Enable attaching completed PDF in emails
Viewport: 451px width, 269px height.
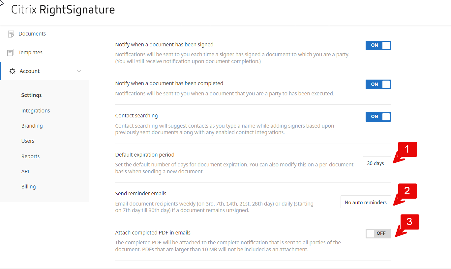pos(378,233)
